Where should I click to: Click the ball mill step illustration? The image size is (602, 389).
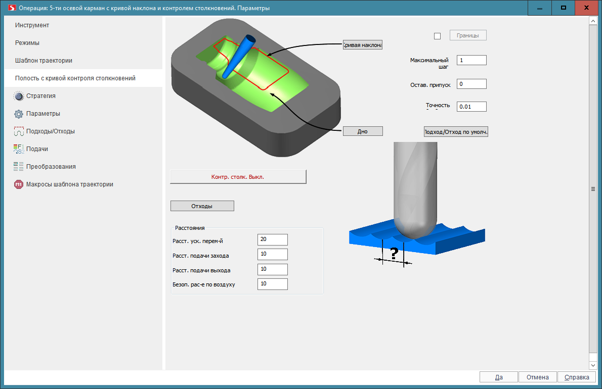417,205
